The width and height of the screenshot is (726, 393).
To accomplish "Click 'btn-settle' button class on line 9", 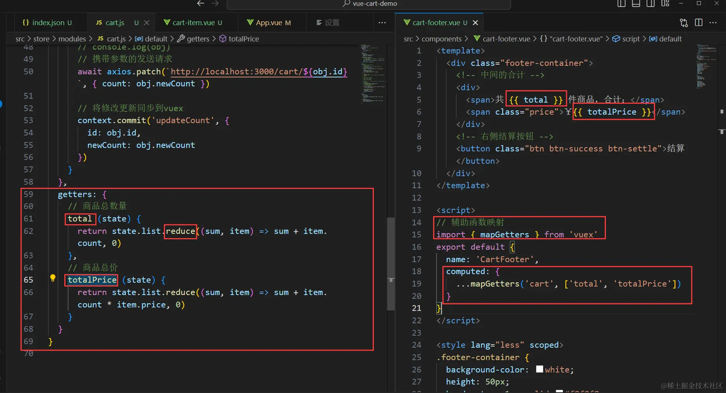I will 632,149.
